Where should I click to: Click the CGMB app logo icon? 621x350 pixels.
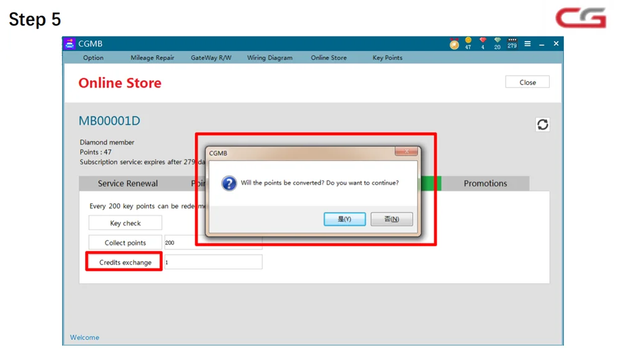70,44
